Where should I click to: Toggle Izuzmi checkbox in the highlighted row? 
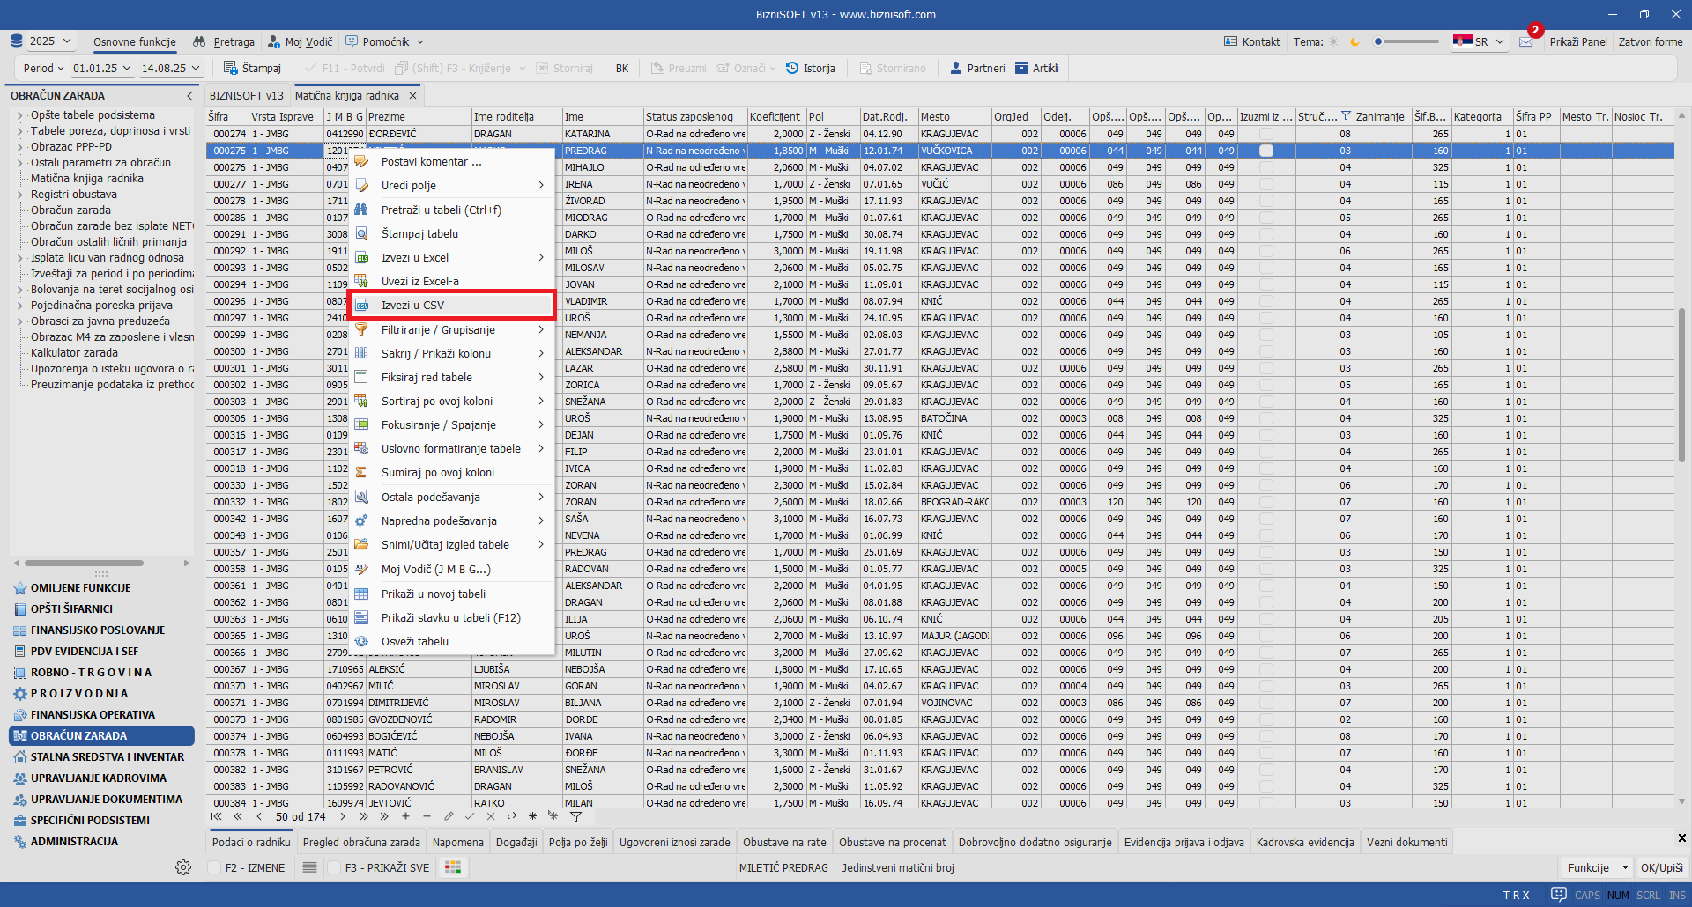pos(1266,151)
